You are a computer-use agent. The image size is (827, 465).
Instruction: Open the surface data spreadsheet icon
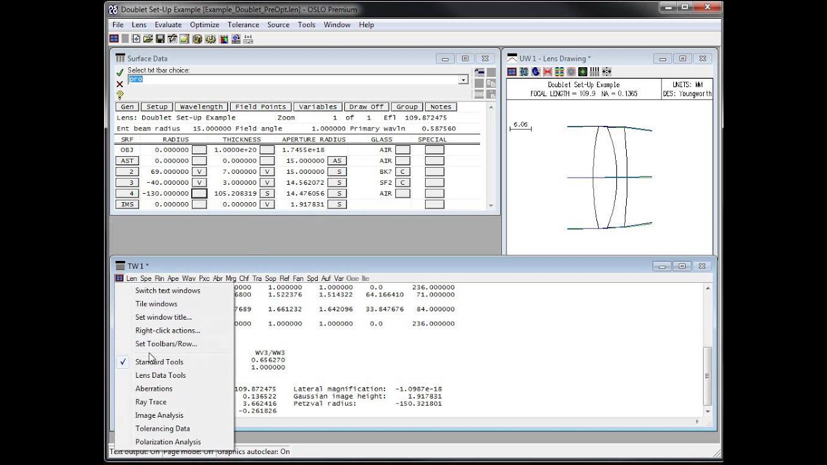[x=173, y=39]
